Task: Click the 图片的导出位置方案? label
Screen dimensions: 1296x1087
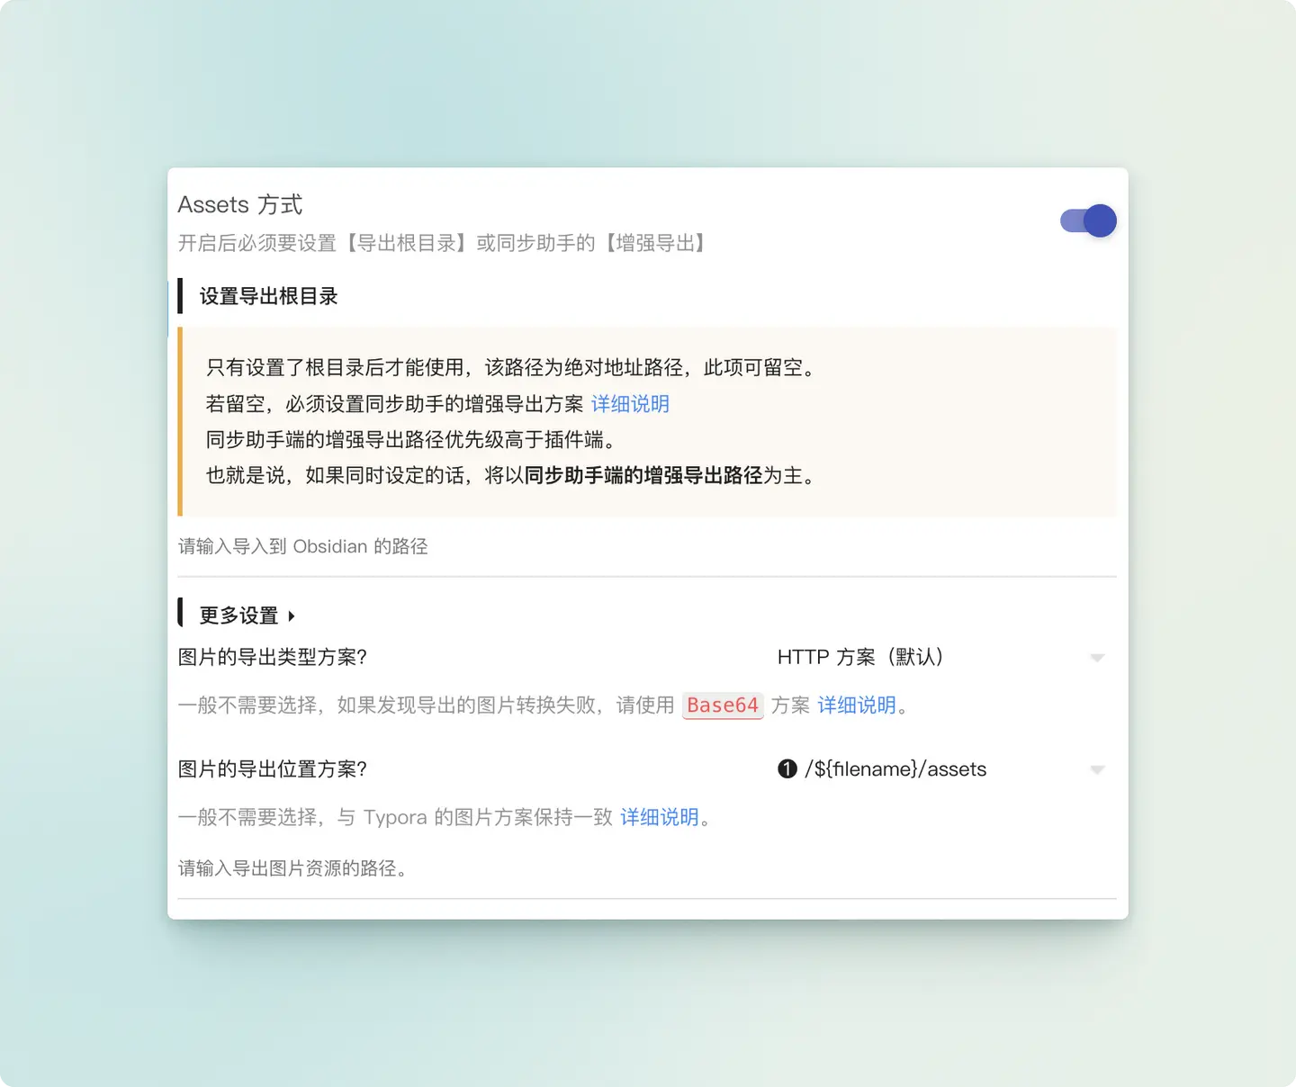Action: 273,769
